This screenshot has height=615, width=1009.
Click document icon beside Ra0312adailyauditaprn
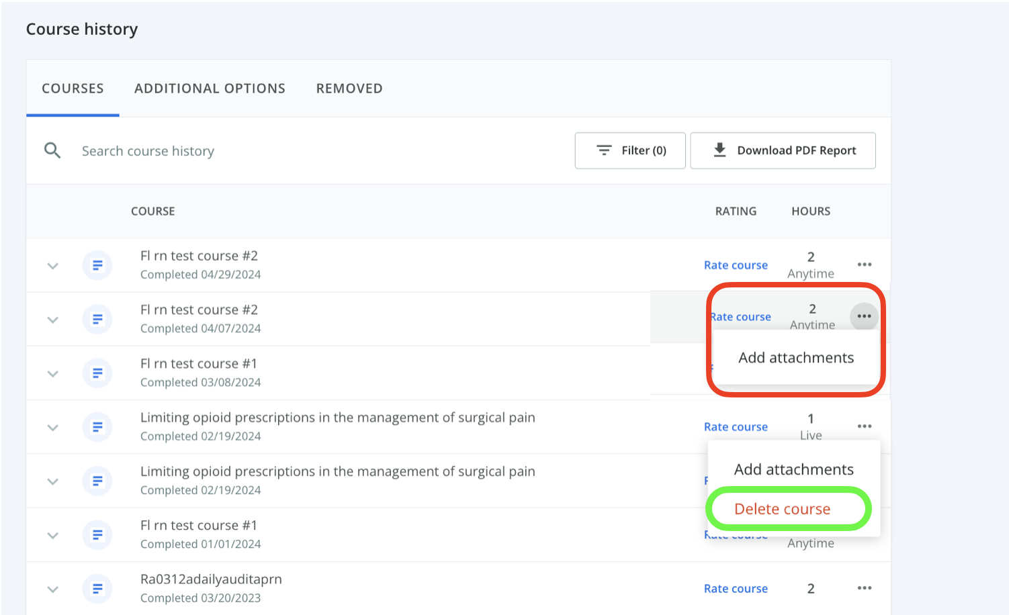coord(97,589)
